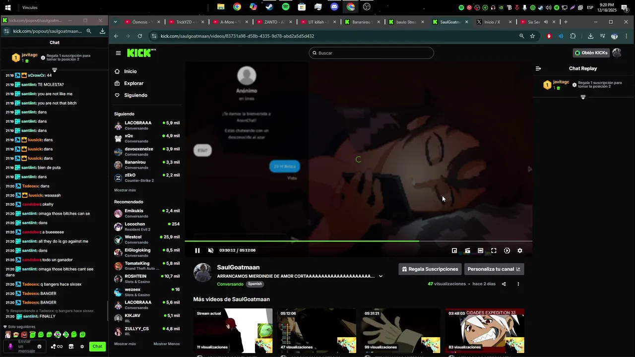Bookmark this page with star icon
This screenshot has width=635, height=357.
(532, 36)
